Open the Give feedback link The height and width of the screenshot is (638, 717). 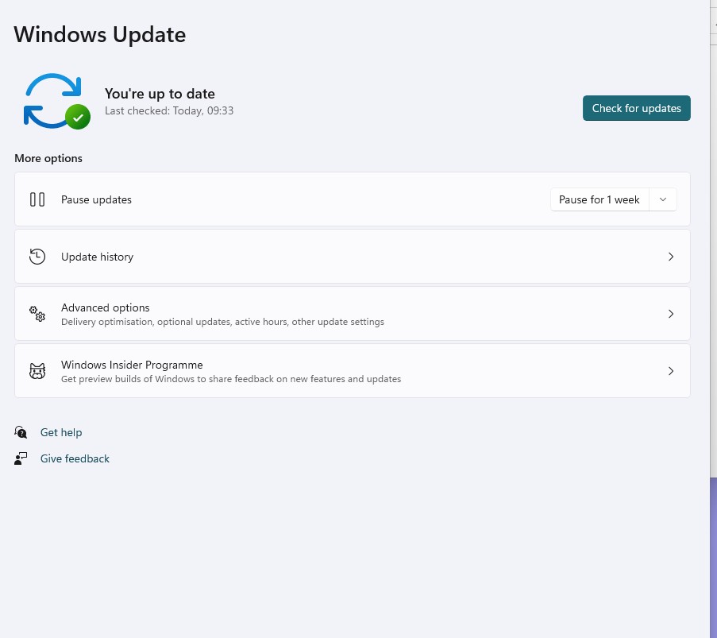tap(75, 458)
